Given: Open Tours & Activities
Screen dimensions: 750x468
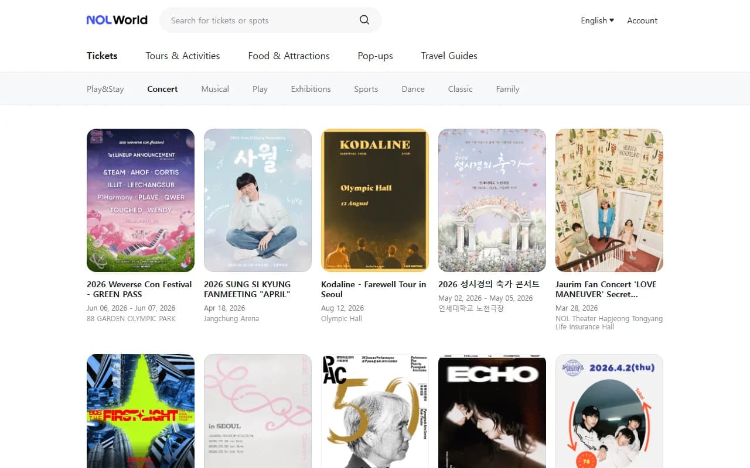Looking at the screenshot, I should tap(182, 56).
